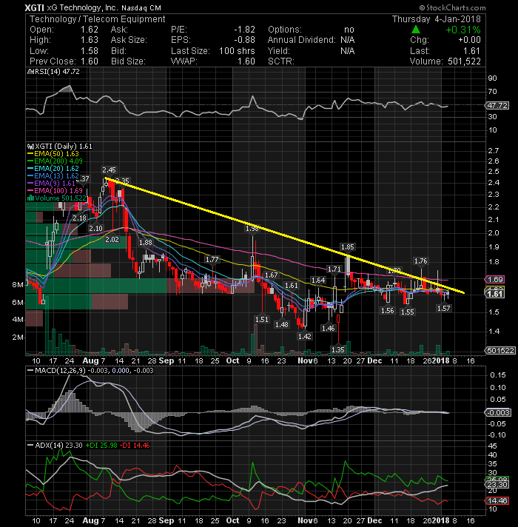The image size is (518, 527).
Task: Click the 1.88 price label
Action: click(146, 242)
